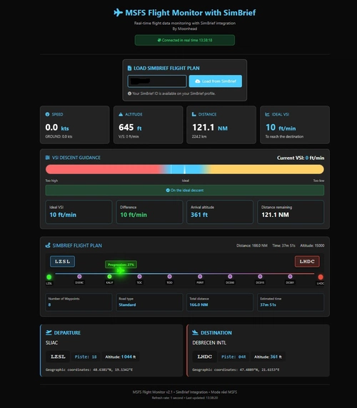Click the Estimated time 37m 51s box
The height and width of the screenshot is (408, 357).
point(291,302)
